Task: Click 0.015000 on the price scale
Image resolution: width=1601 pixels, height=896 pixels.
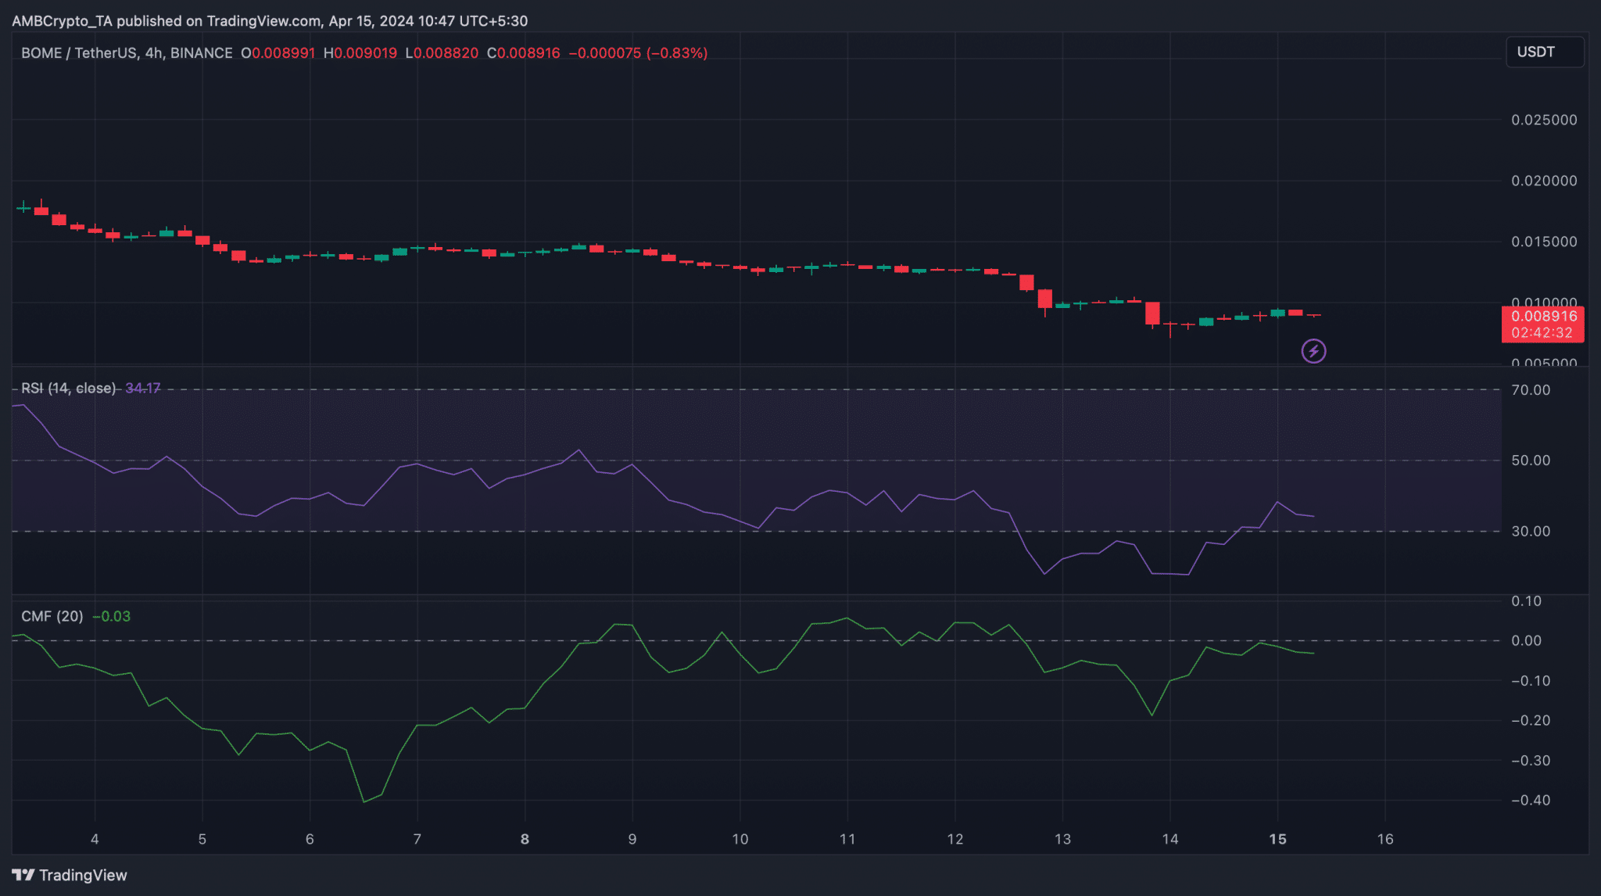Action: [1544, 242]
